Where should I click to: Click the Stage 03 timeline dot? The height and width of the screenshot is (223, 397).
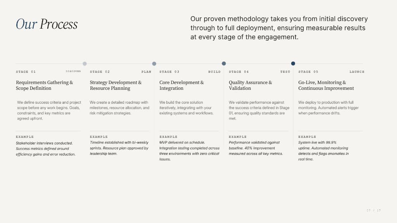tap(224, 63)
